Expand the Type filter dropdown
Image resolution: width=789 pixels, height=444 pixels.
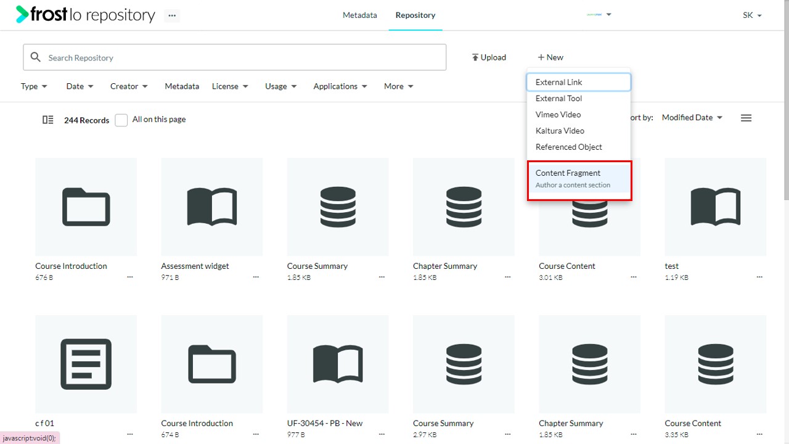point(34,86)
